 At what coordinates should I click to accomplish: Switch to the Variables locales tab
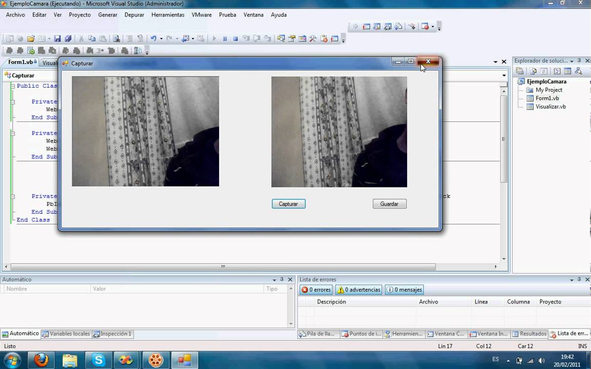click(x=67, y=334)
